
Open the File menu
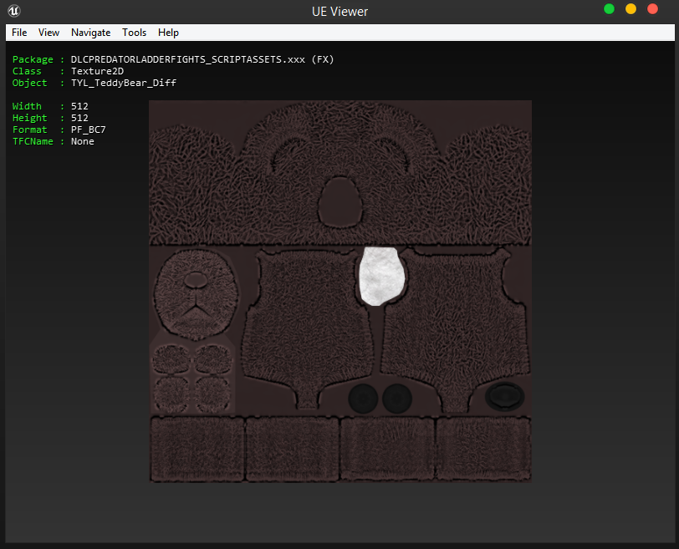point(19,33)
